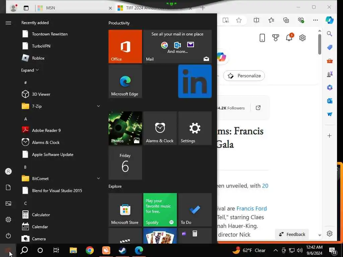Jump to letter A in app list
This screenshot has width=343, height=257.
point(25,119)
